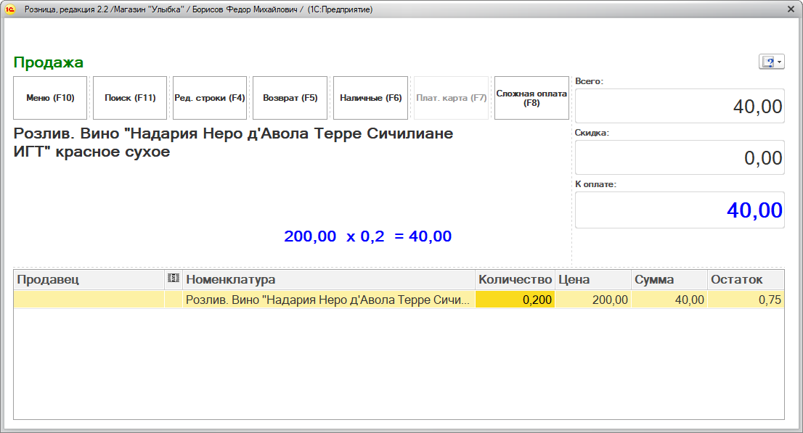Viewport: 803px width, 433px height.
Task: Click the Цена column header
Action: pyautogui.click(x=593, y=279)
